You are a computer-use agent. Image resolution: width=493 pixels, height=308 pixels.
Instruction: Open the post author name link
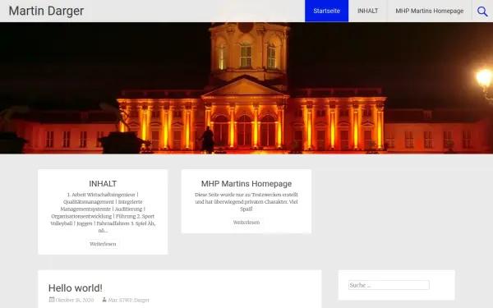tap(129, 300)
